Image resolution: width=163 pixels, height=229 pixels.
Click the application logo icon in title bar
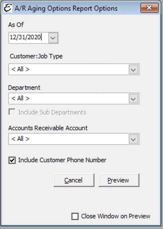8,8
